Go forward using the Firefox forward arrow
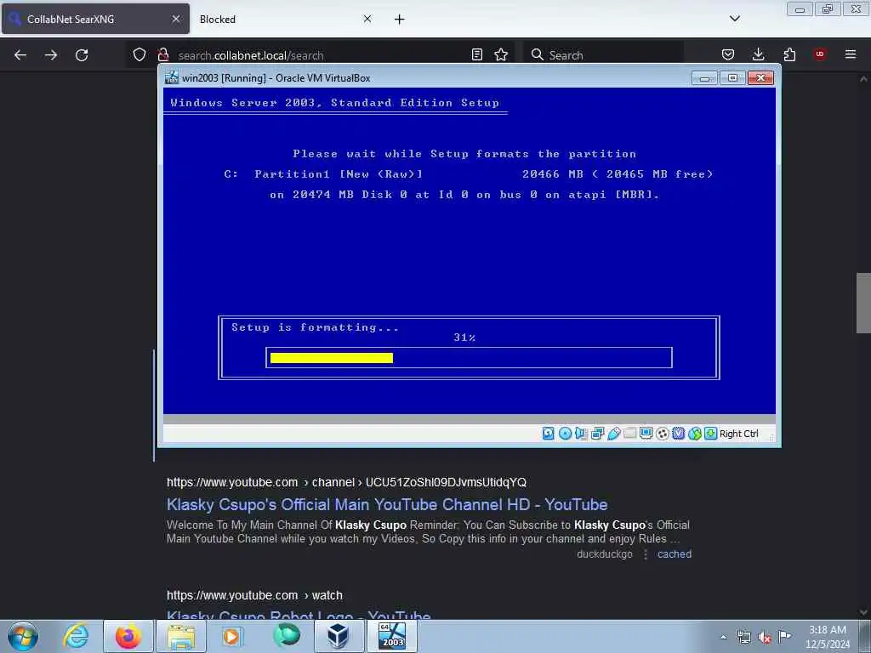 pyautogui.click(x=51, y=55)
